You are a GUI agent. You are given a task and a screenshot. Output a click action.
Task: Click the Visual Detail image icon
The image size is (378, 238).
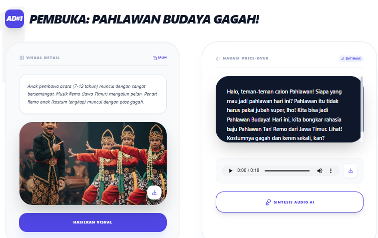tap(21, 57)
